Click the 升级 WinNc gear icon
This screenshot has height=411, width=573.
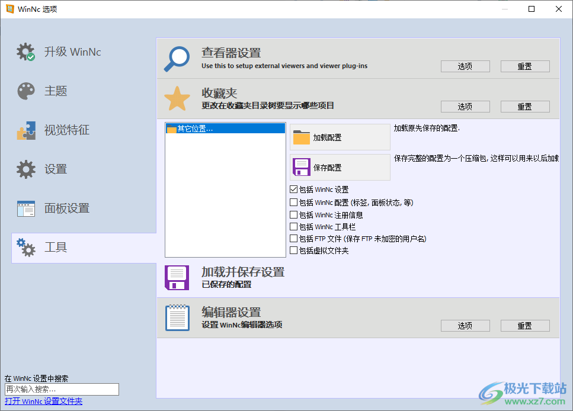[25, 52]
